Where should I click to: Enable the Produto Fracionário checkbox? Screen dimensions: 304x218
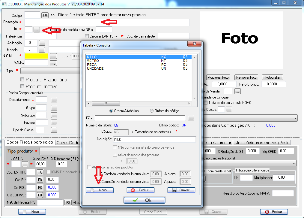[x=22, y=80]
